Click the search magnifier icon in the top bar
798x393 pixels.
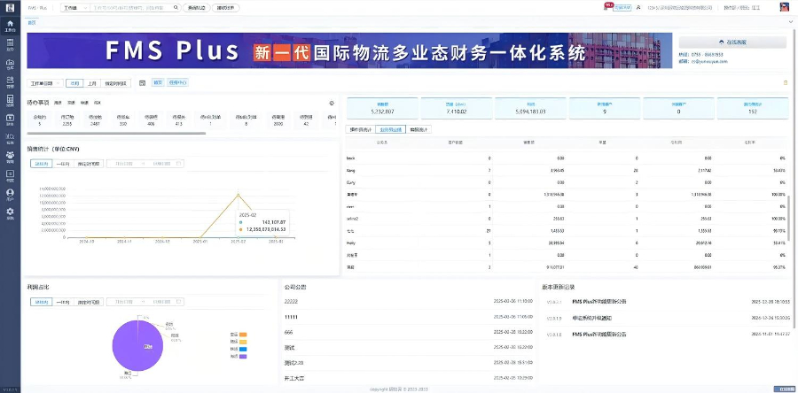[x=175, y=7]
